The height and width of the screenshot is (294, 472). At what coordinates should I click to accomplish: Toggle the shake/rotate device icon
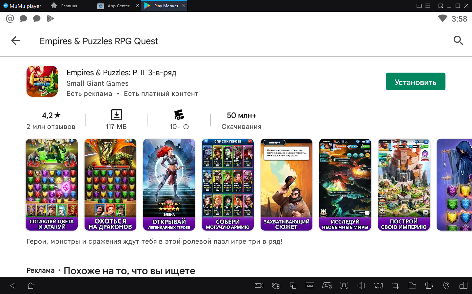point(429,285)
